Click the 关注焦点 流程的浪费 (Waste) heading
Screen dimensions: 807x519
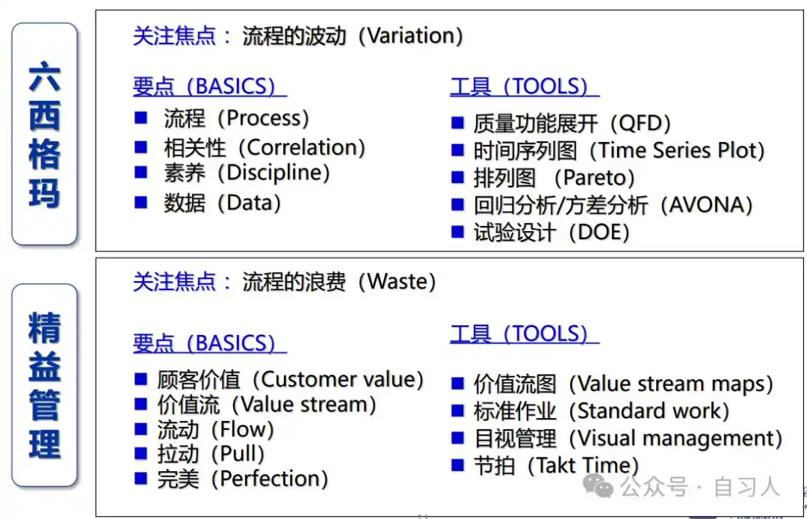pyautogui.click(x=285, y=282)
